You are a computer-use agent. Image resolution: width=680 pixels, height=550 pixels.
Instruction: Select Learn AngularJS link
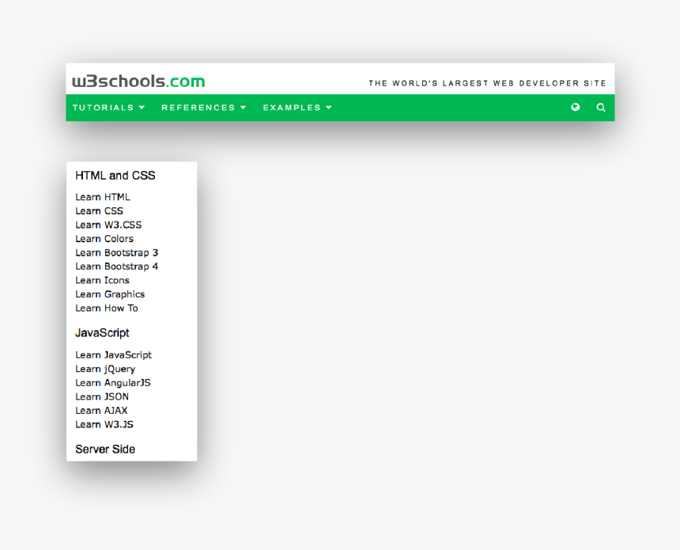113,383
